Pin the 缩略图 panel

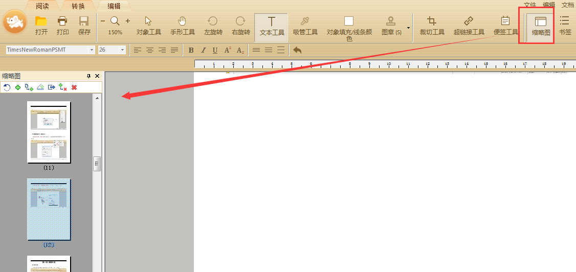click(x=88, y=76)
